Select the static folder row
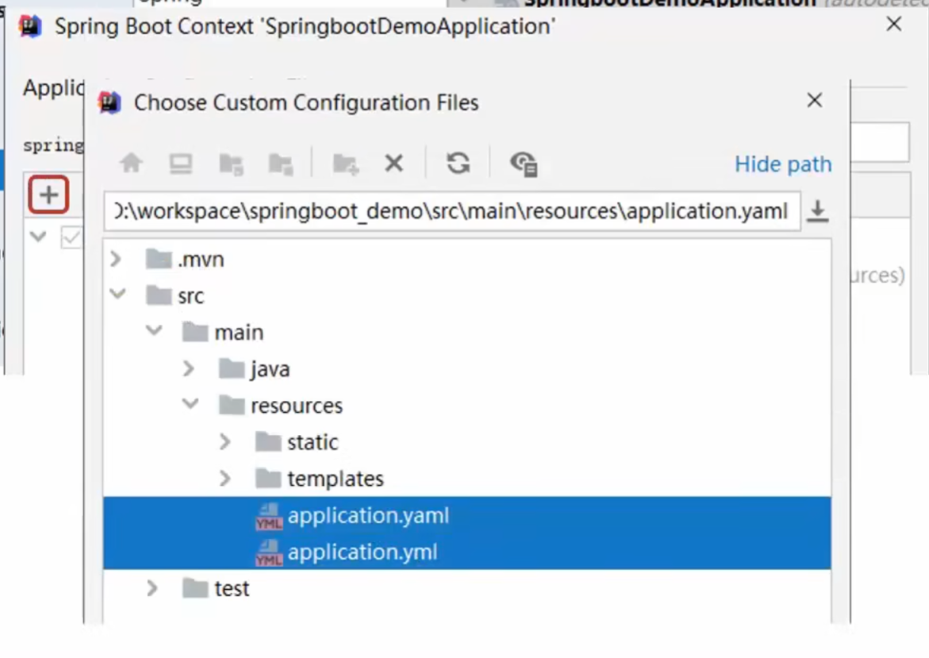Image resolution: width=929 pixels, height=658 pixels. (466, 442)
